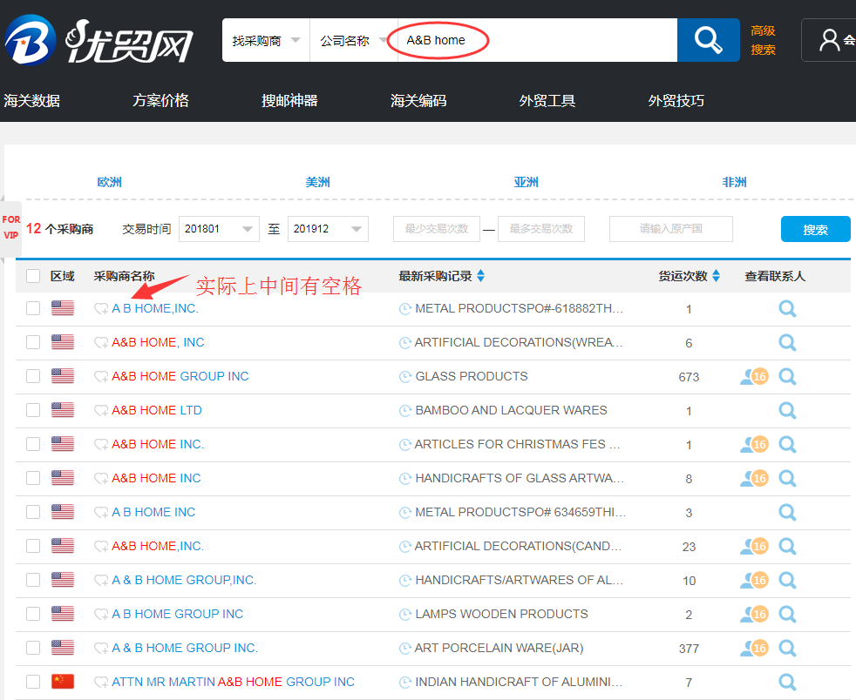View contacts for A B HOME,INC. row

(786, 308)
